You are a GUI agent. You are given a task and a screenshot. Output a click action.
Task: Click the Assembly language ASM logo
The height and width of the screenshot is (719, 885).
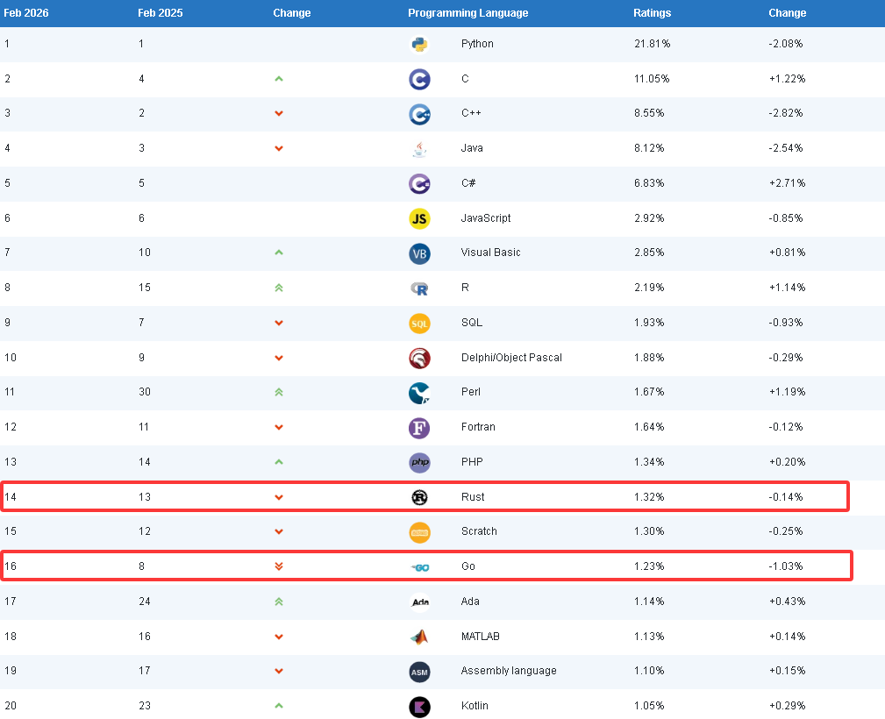point(419,673)
